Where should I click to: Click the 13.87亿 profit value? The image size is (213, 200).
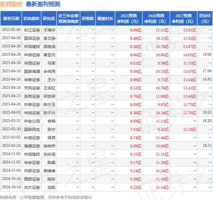pos(190,47)
